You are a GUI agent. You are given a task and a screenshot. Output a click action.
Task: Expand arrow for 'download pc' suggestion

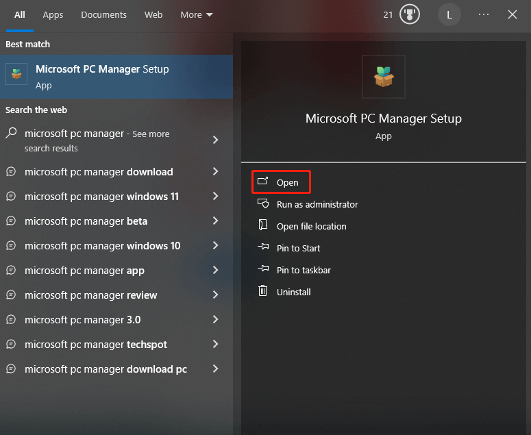(215, 369)
